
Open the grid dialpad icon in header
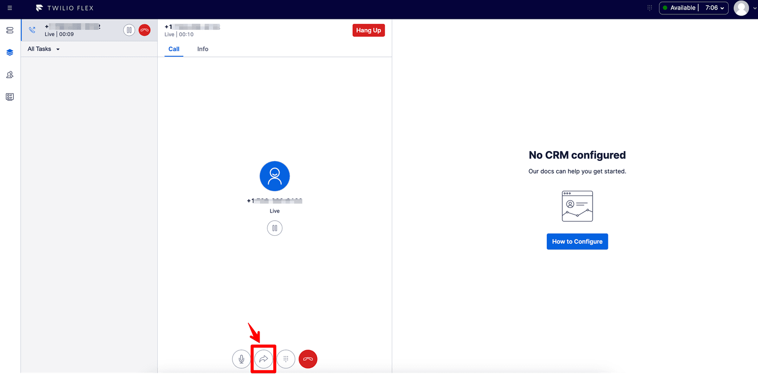click(650, 8)
